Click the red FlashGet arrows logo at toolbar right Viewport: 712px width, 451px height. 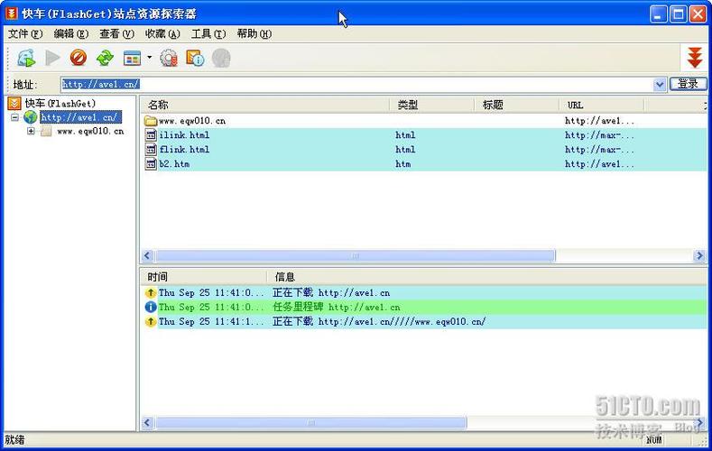tap(695, 58)
